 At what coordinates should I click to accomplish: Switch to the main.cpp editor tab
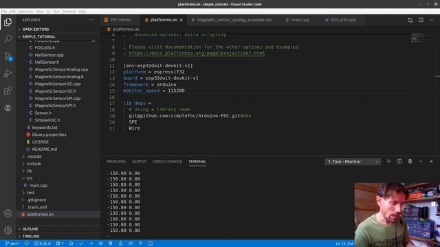[x=300, y=20]
